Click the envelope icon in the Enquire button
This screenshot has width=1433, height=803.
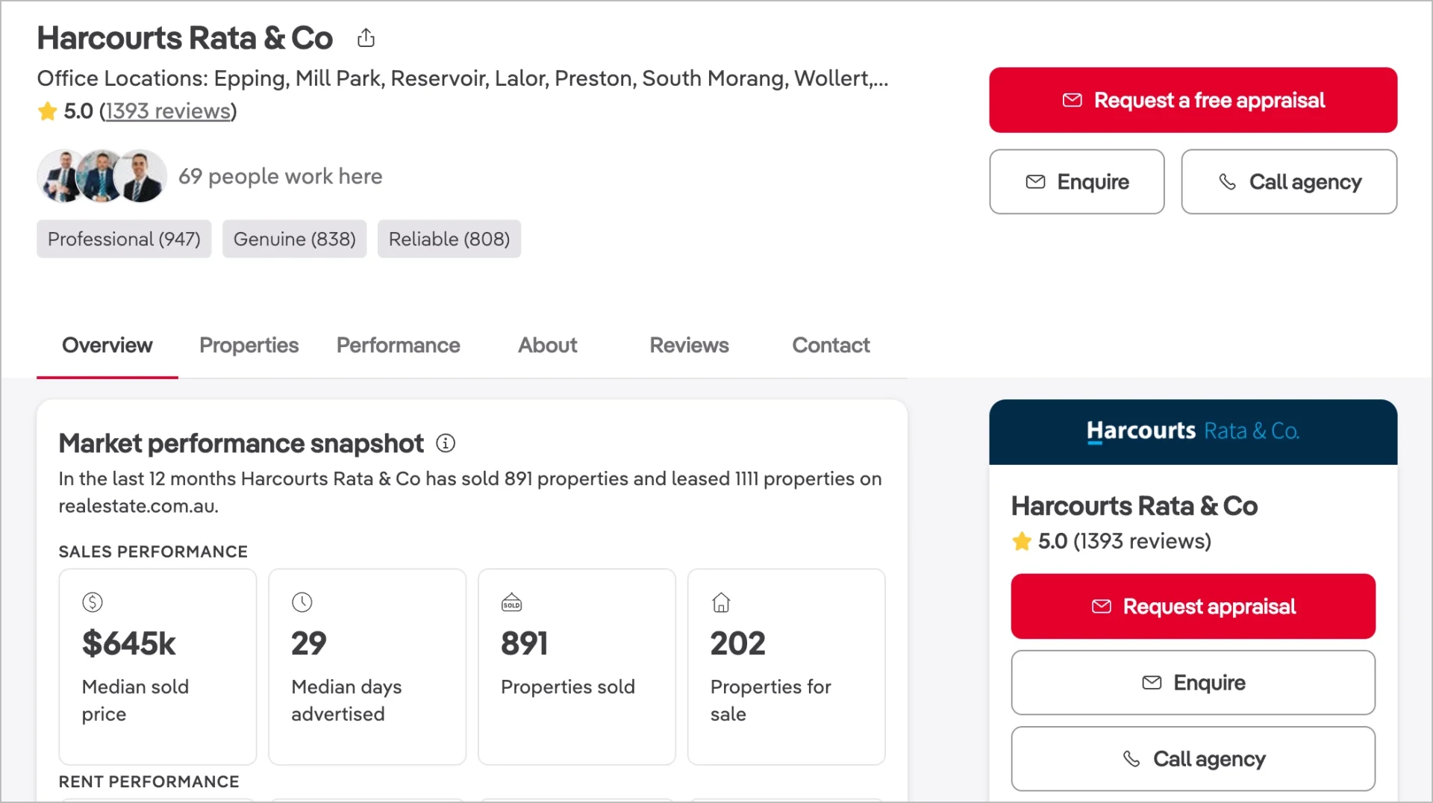pos(1035,181)
